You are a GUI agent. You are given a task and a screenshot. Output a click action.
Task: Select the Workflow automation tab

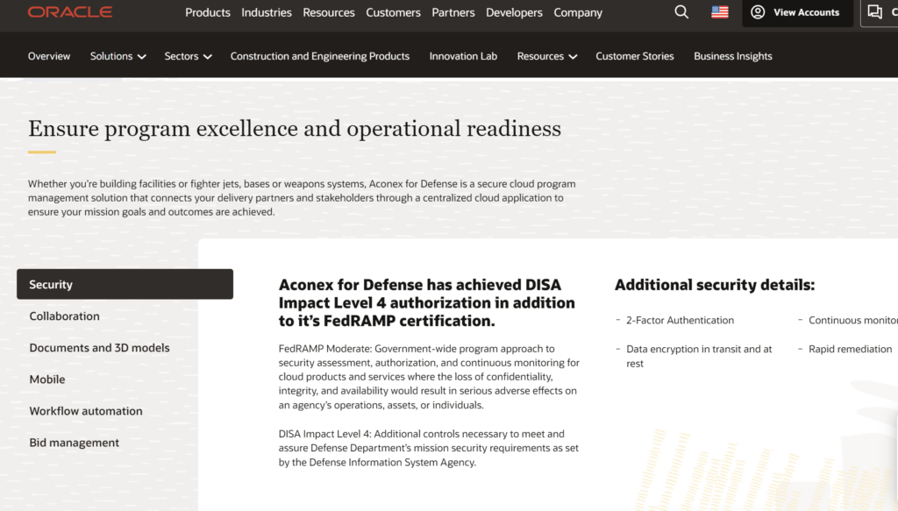pos(86,411)
